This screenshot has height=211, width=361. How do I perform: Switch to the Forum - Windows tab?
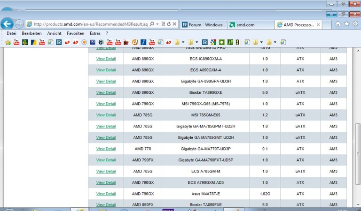204,25
